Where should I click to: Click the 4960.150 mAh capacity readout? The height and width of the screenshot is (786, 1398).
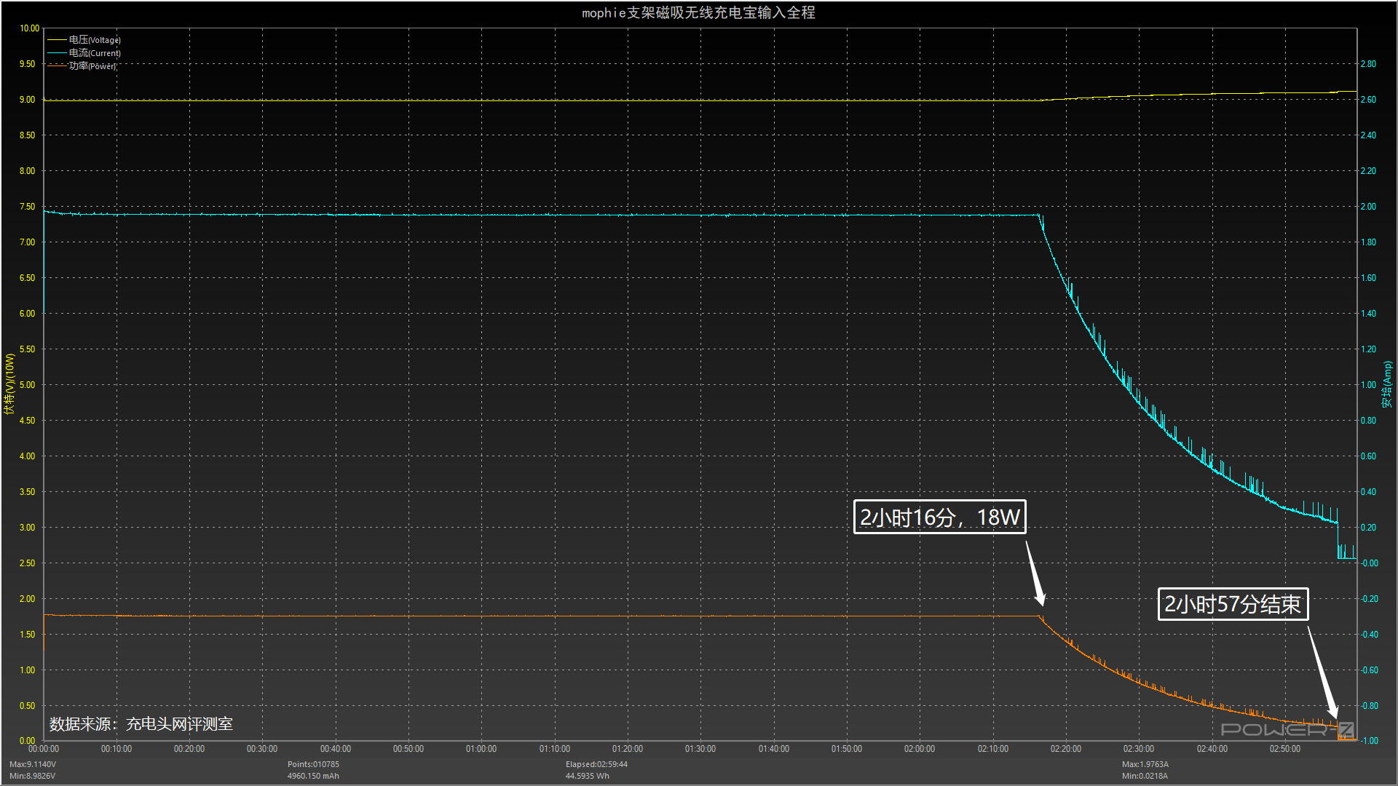313,776
